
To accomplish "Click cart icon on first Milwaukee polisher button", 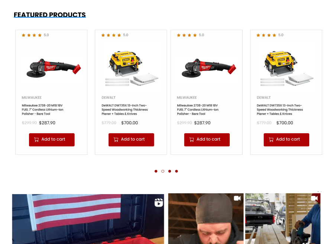I will point(36,139).
